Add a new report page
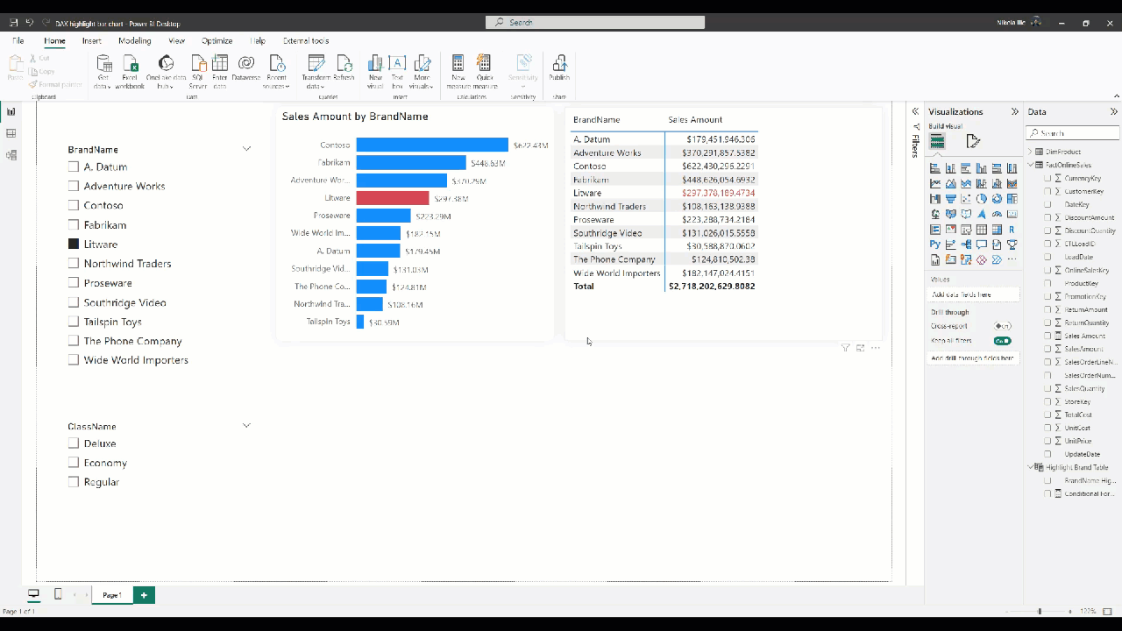 pyautogui.click(x=144, y=595)
